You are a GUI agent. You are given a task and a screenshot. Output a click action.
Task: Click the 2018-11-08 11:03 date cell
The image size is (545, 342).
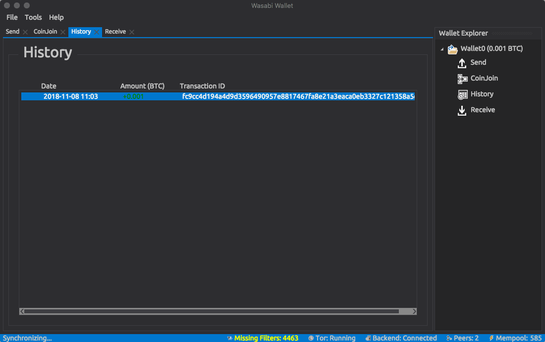coord(70,96)
